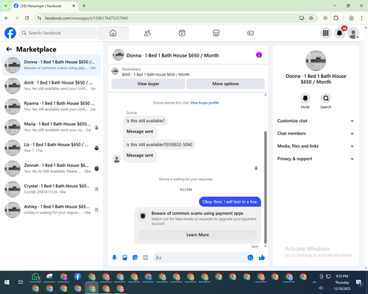The image size is (368, 294).
Task: Expand Privacy & support section
Action: point(316,159)
